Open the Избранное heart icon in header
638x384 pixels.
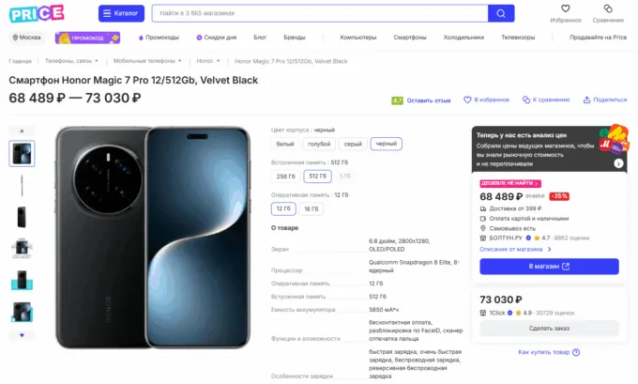pos(565,8)
